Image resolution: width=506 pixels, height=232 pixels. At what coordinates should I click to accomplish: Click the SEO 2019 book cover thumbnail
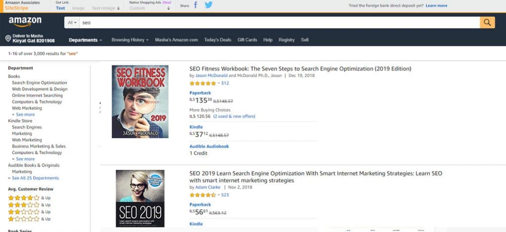click(140, 198)
